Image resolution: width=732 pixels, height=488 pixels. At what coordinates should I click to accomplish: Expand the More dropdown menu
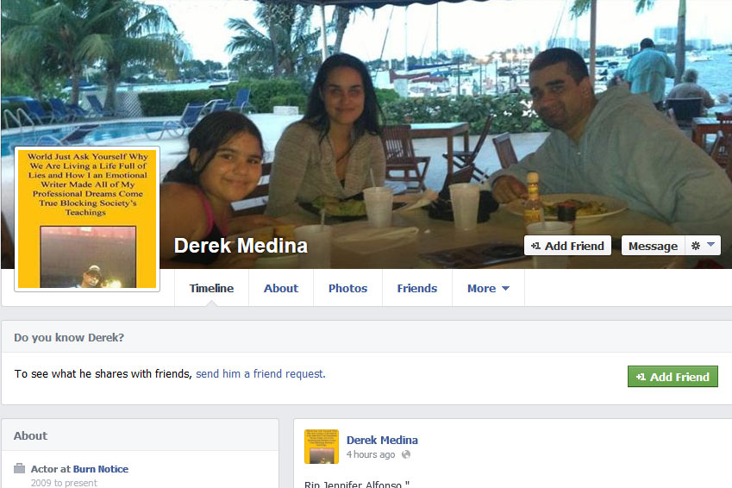click(488, 288)
